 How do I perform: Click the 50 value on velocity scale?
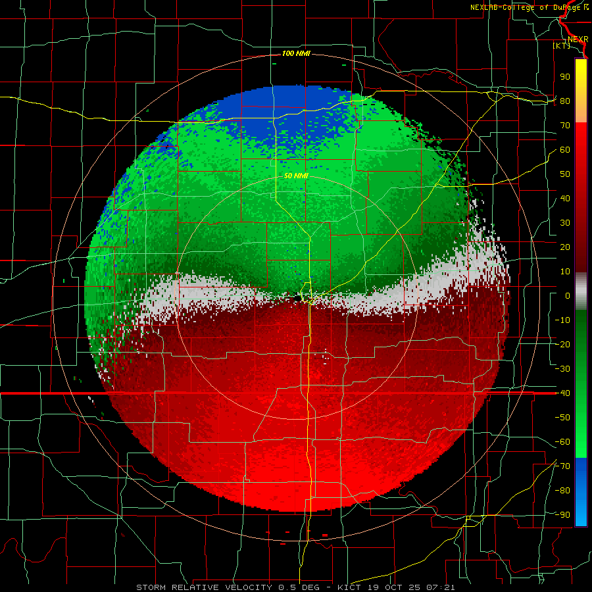565,174
